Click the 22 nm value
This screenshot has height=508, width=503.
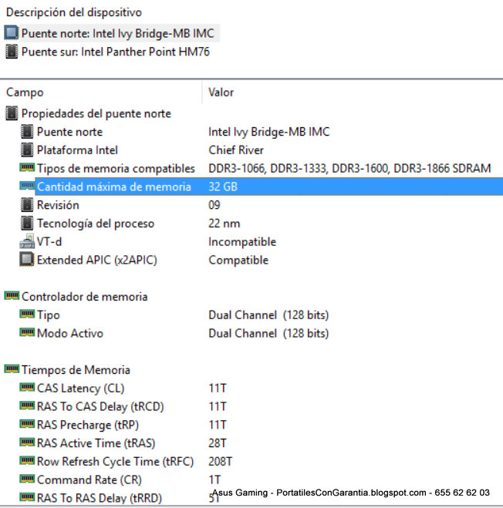[224, 224]
